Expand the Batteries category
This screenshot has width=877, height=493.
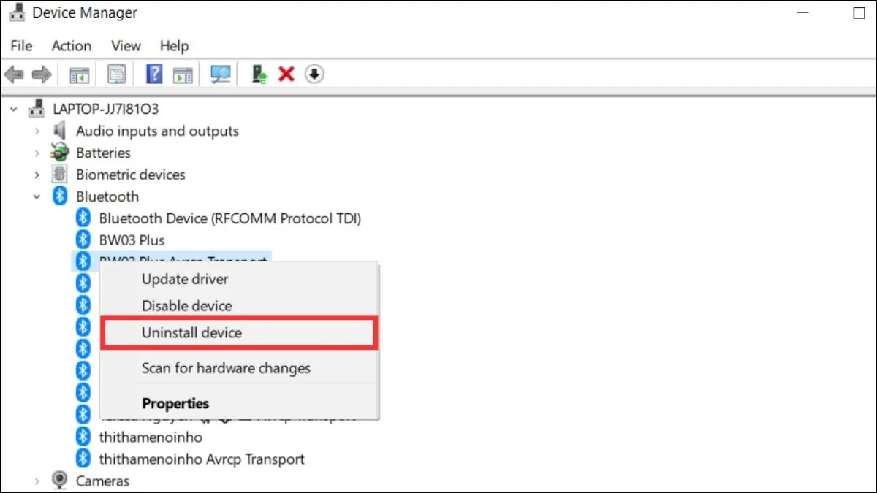pos(37,153)
